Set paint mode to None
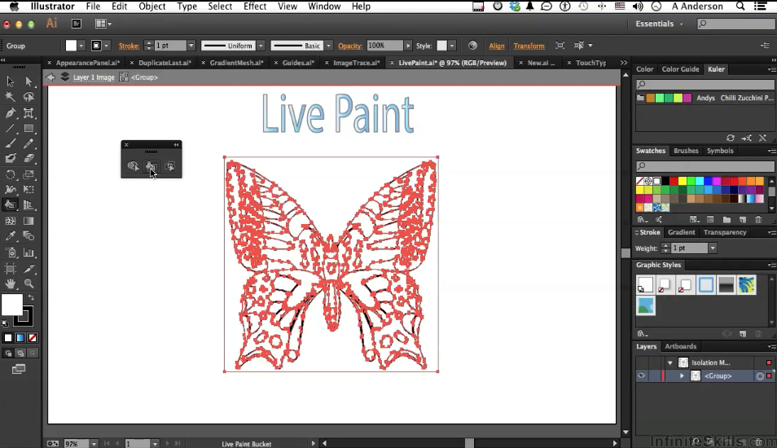This screenshot has width=777, height=448. (33, 338)
